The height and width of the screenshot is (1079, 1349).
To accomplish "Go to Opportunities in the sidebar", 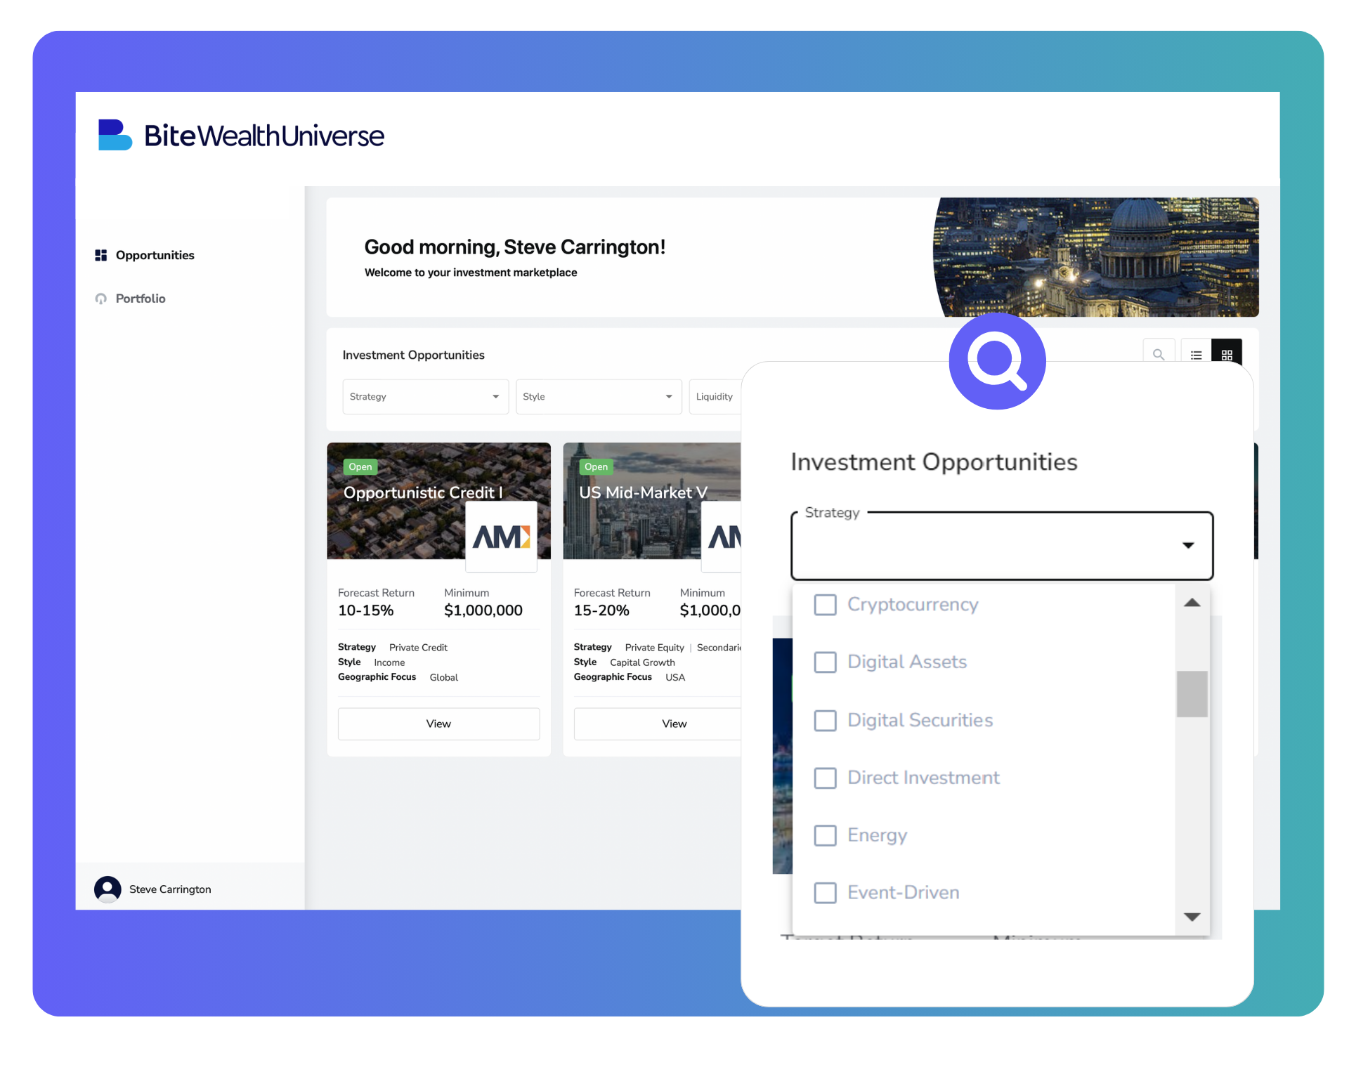I will pos(155,255).
